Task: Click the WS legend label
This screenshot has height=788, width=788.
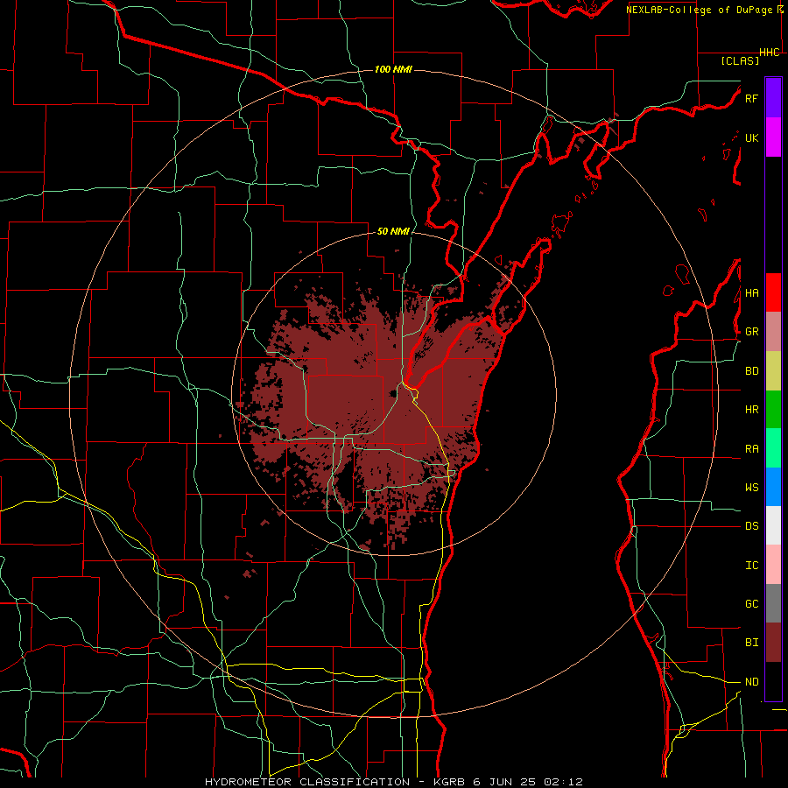Action: (x=751, y=487)
